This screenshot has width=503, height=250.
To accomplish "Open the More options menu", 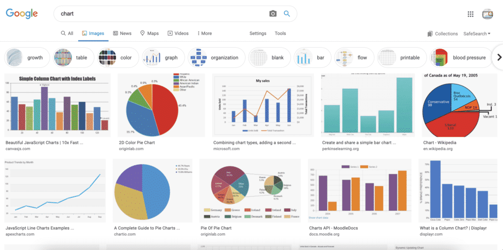I will (204, 33).
